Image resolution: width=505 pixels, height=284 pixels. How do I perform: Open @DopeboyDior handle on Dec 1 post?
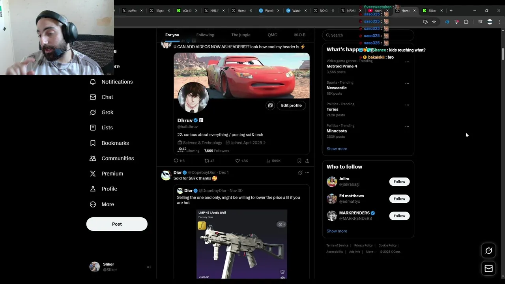tap(202, 172)
